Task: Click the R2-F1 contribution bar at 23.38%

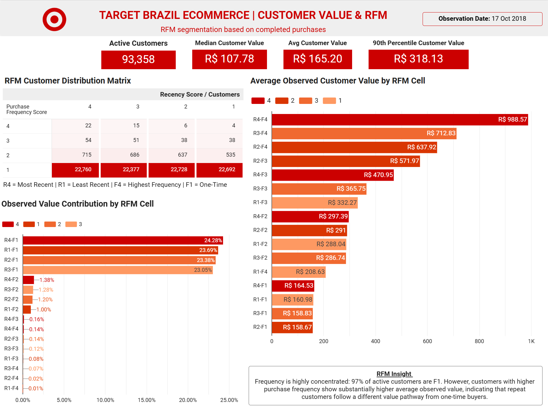Action: (119, 260)
